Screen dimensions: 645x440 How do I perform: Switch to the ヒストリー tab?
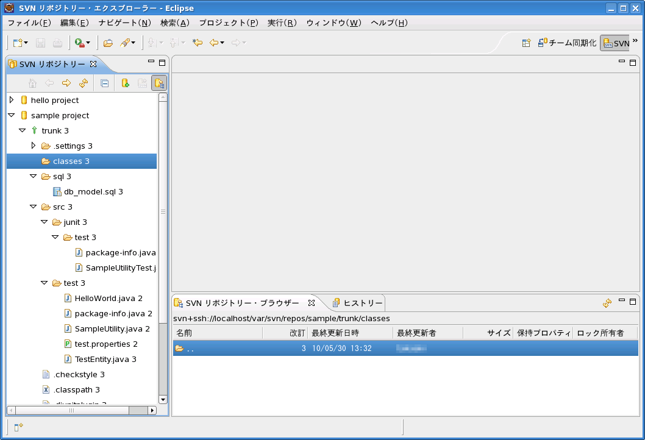coord(357,303)
